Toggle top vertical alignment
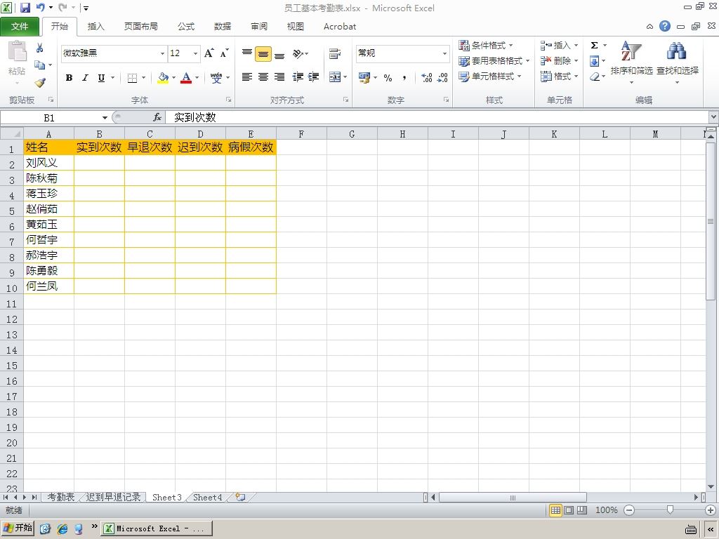The width and height of the screenshot is (719, 539). 247,53
